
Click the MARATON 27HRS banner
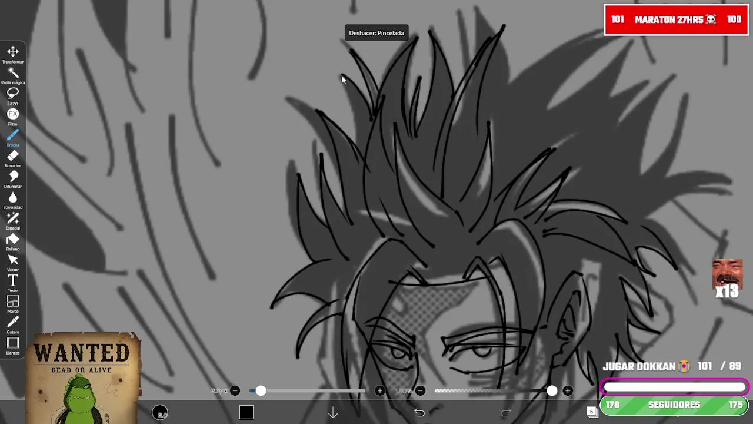coord(676,20)
